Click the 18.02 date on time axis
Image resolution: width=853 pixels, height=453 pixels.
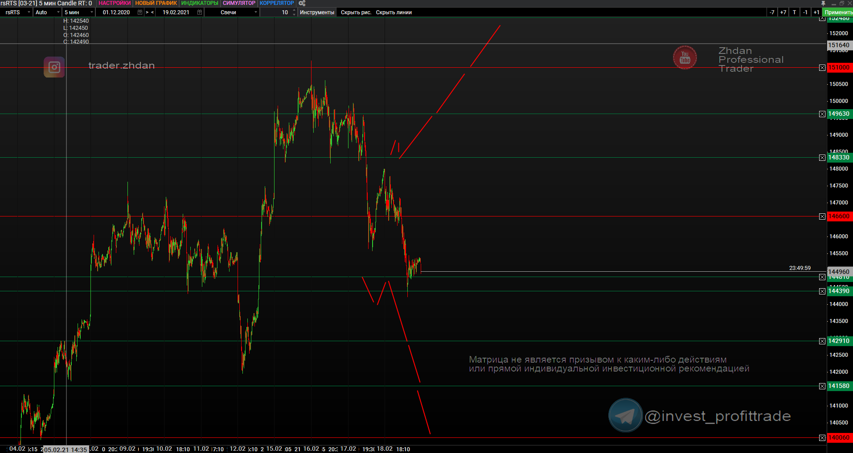385,449
